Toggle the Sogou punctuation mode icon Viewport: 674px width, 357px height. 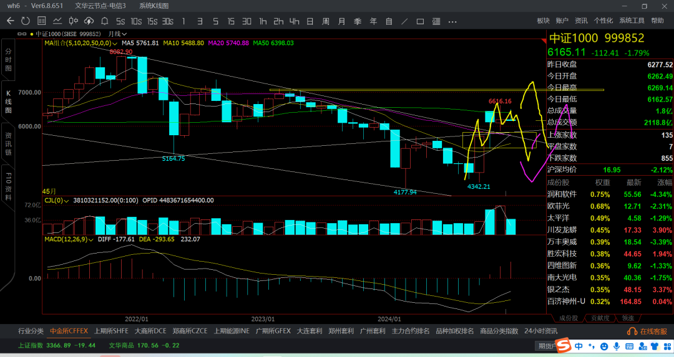(x=592, y=346)
